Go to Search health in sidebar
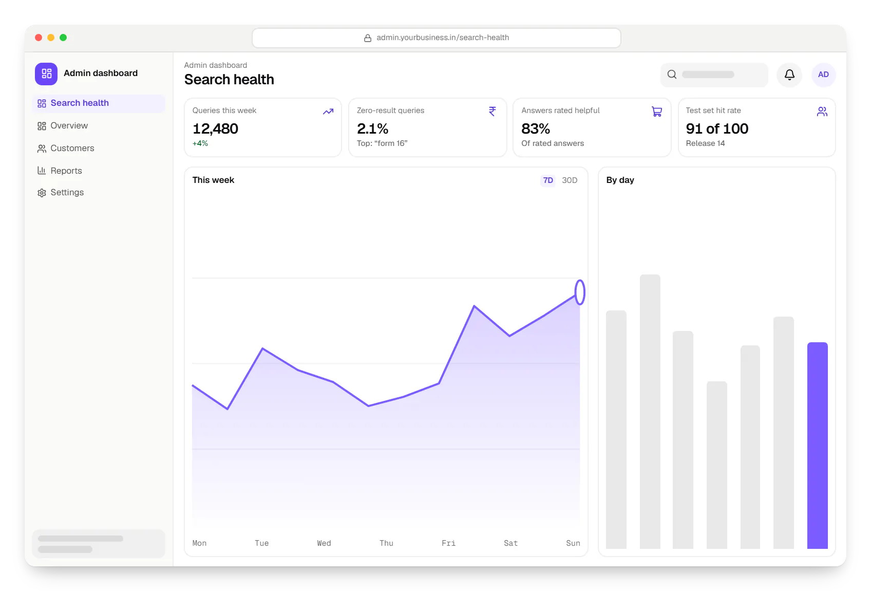 pos(99,103)
